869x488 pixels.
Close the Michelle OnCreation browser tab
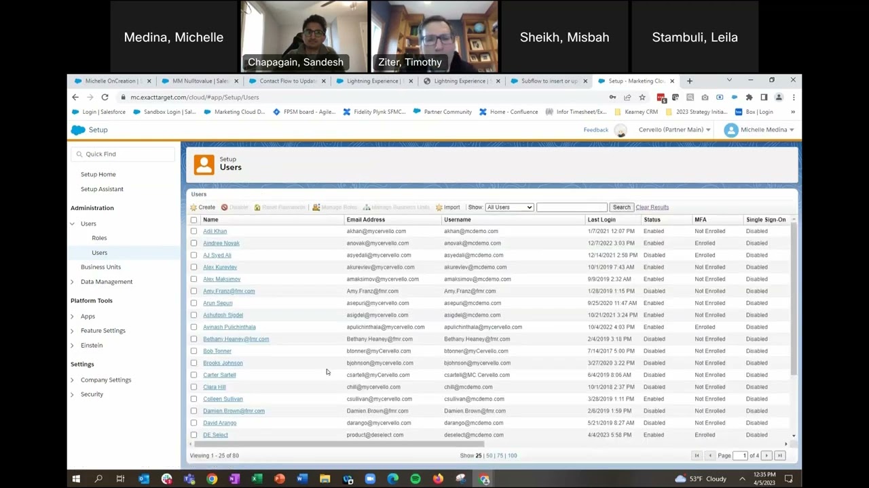[x=149, y=81]
